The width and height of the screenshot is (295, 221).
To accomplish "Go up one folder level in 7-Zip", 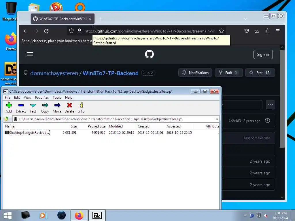I will 7,119.
